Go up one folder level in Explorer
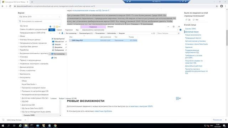228x128 pixels. tap(59, 33)
